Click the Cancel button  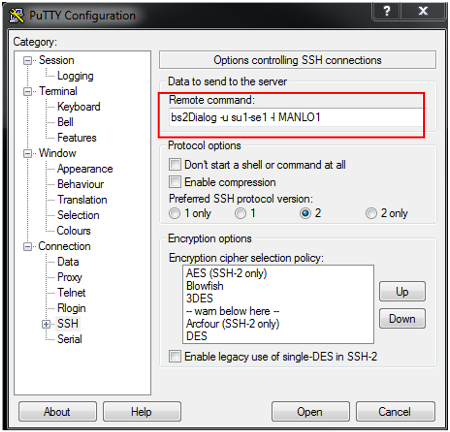click(395, 412)
